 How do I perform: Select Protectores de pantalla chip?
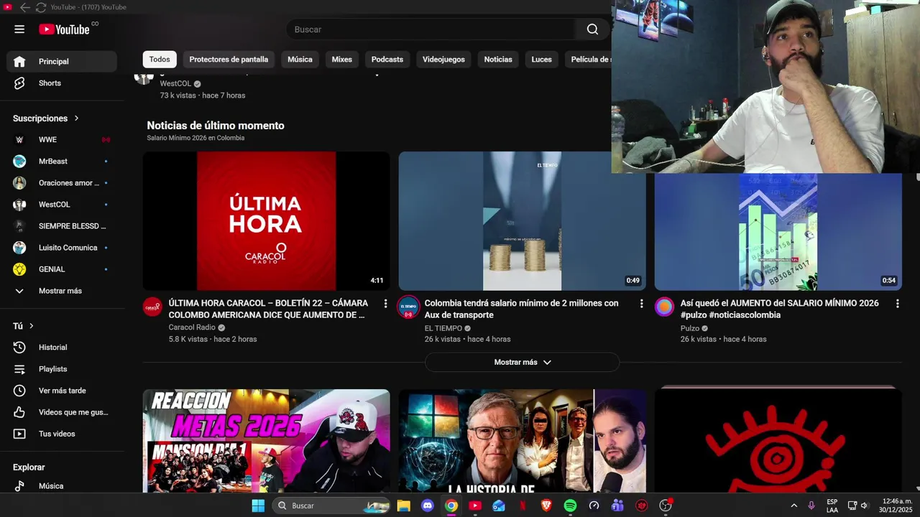click(229, 60)
